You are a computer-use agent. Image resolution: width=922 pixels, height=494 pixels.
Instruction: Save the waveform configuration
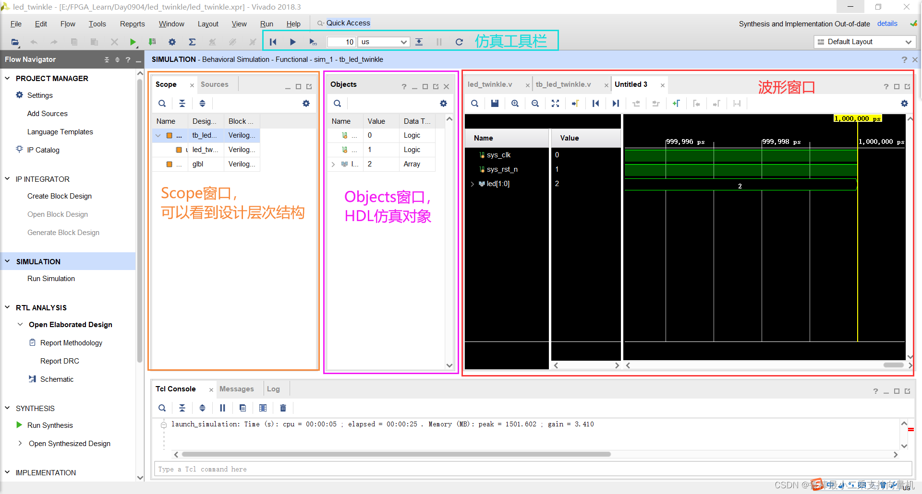pyautogui.click(x=495, y=104)
